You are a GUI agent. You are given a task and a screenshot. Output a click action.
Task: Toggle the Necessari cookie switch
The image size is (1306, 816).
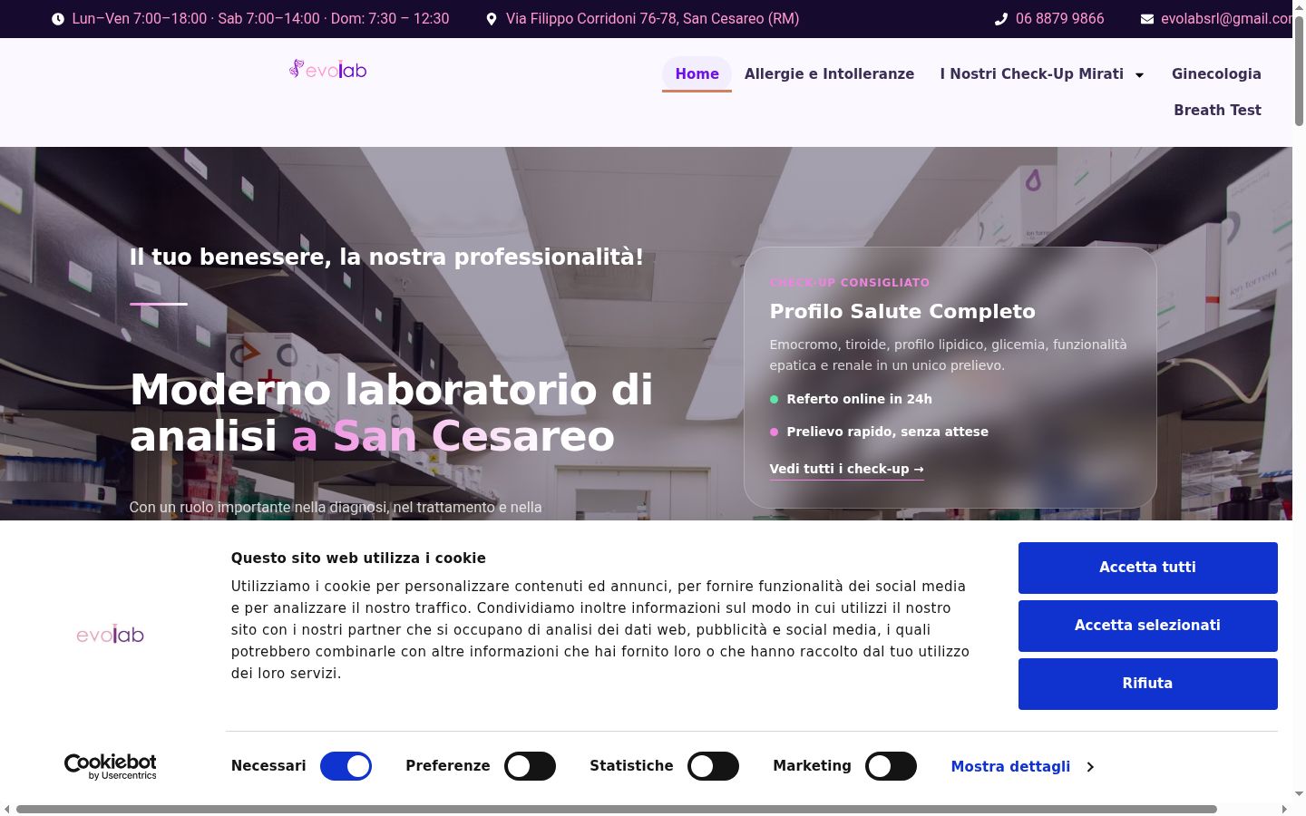(x=346, y=767)
